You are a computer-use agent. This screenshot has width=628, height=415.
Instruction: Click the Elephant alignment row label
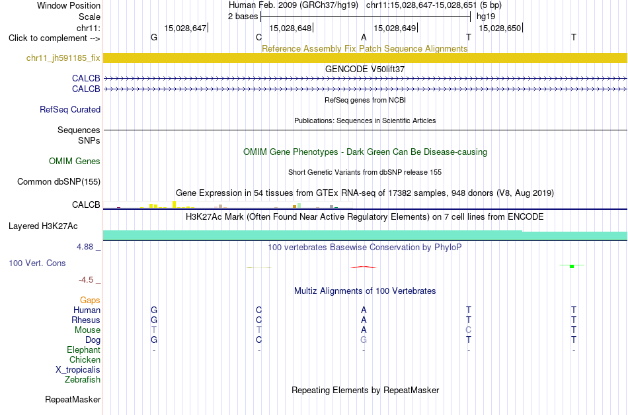pos(84,350)
